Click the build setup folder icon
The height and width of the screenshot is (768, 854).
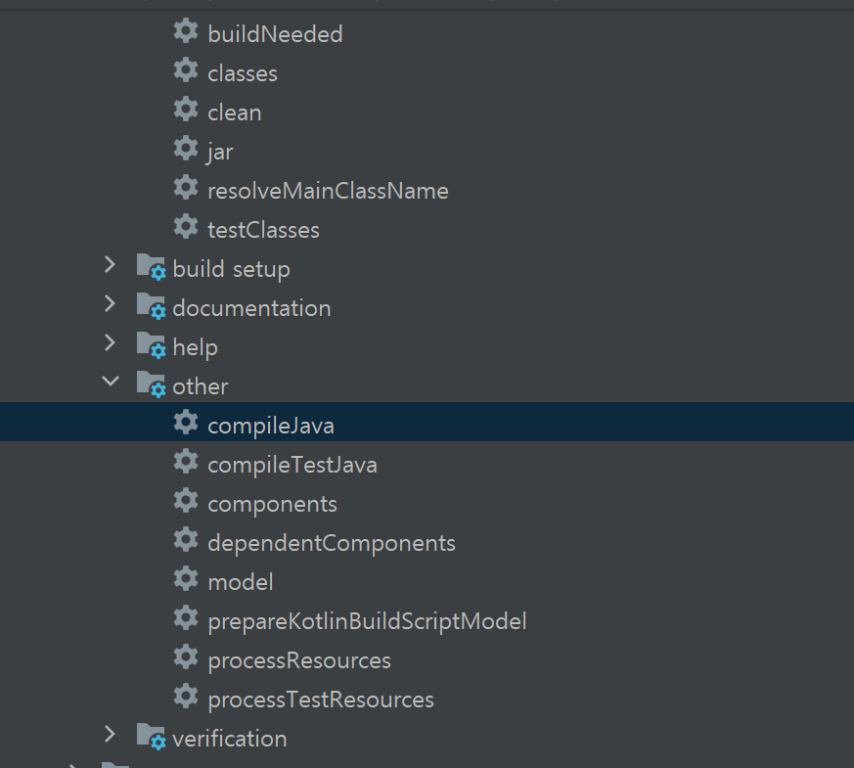click(151, 267)
